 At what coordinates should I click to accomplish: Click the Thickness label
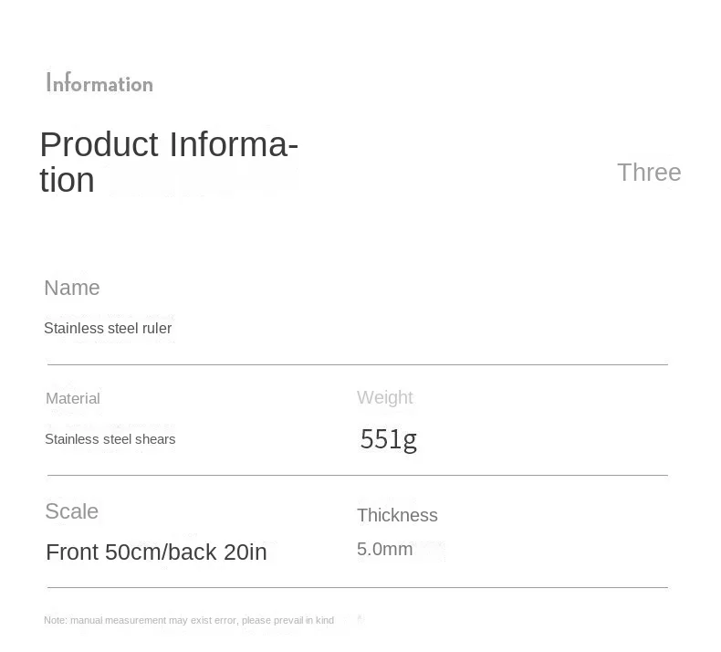coord(397,515)
